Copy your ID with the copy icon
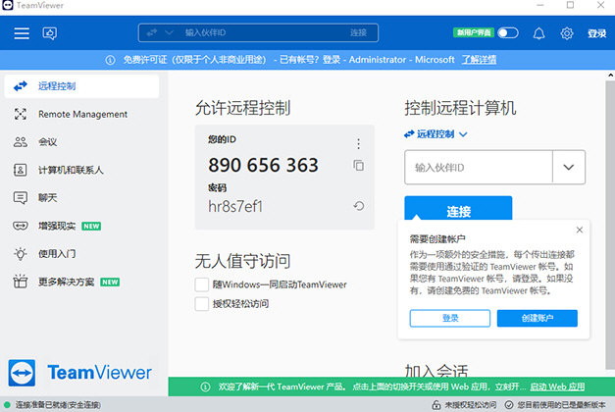Screen dimensions: 615x412 [358, 165]
